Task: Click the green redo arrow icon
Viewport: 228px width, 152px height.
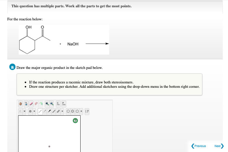Action: point(41,104)
